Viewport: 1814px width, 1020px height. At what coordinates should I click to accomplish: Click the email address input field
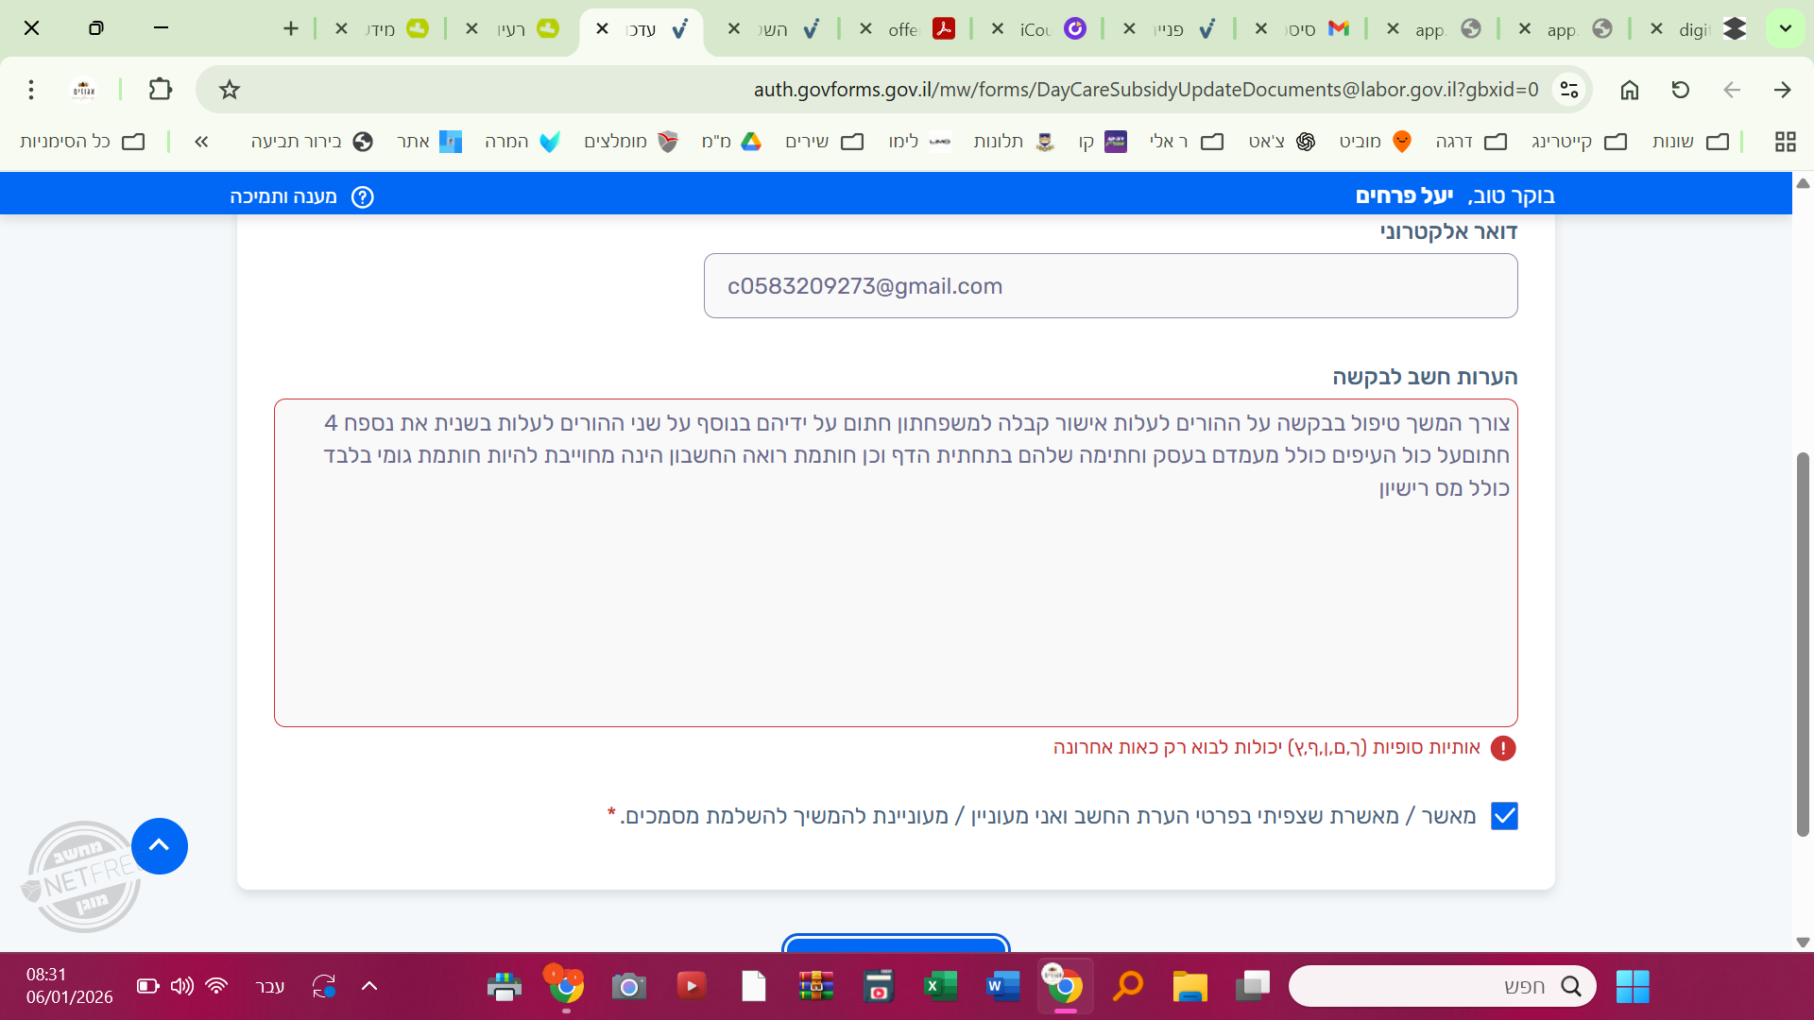(1110, 286)
